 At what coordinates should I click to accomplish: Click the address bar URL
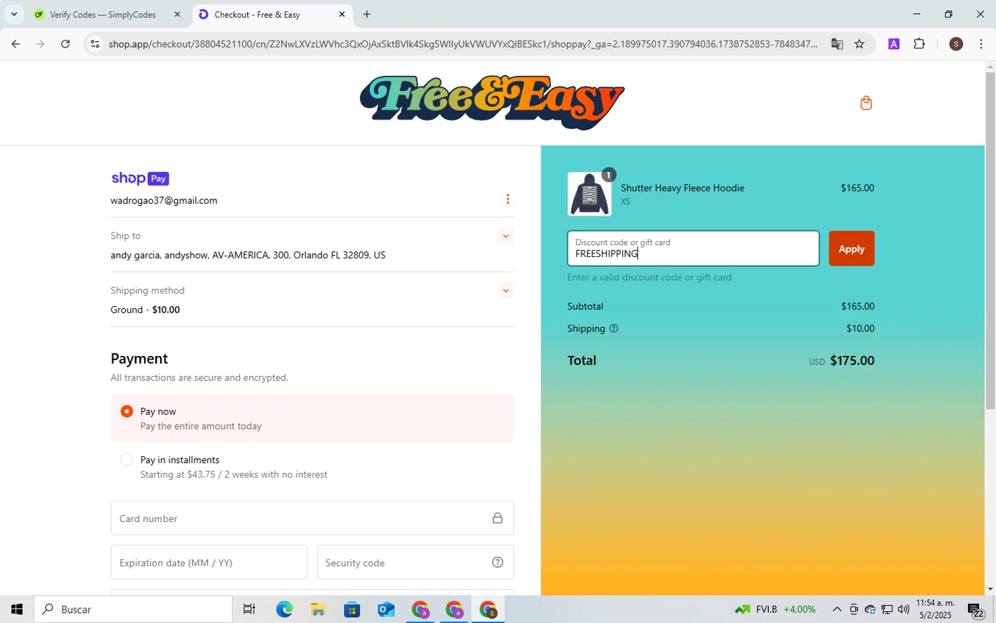[463, 44]
